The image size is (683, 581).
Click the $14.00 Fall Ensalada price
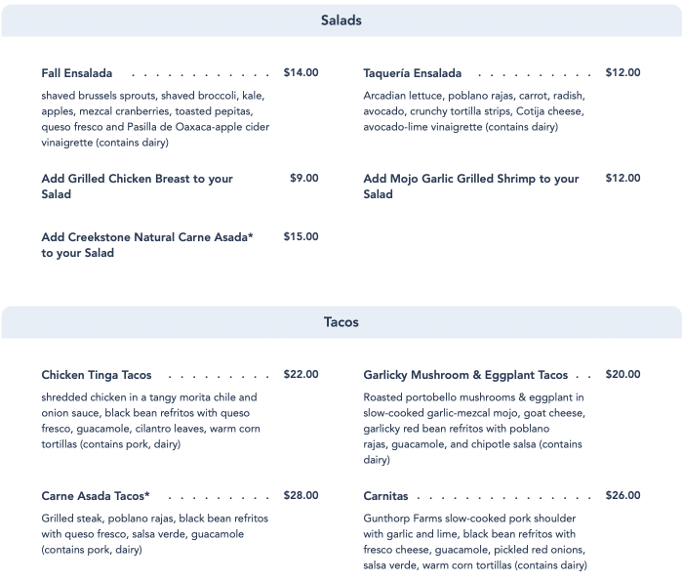click(x=301, y=72)
